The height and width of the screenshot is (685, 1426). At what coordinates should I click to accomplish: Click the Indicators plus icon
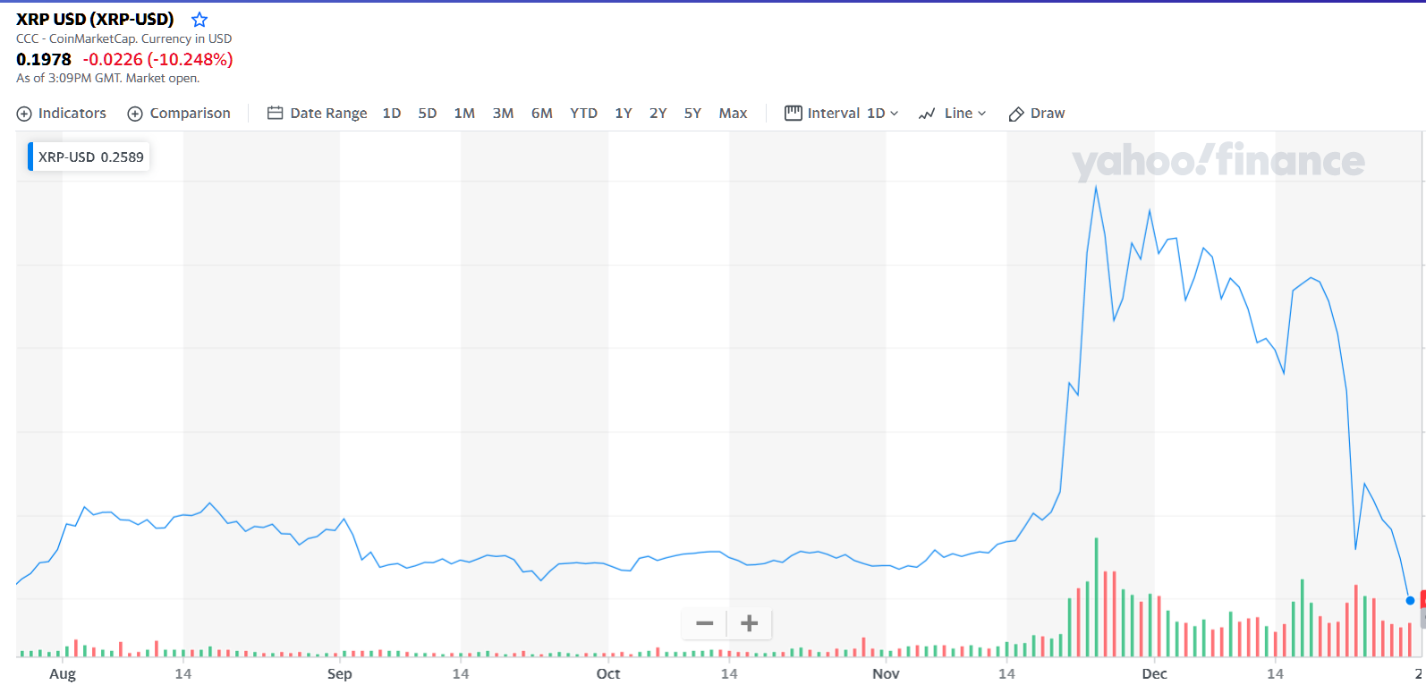click(x=24, y=114)
